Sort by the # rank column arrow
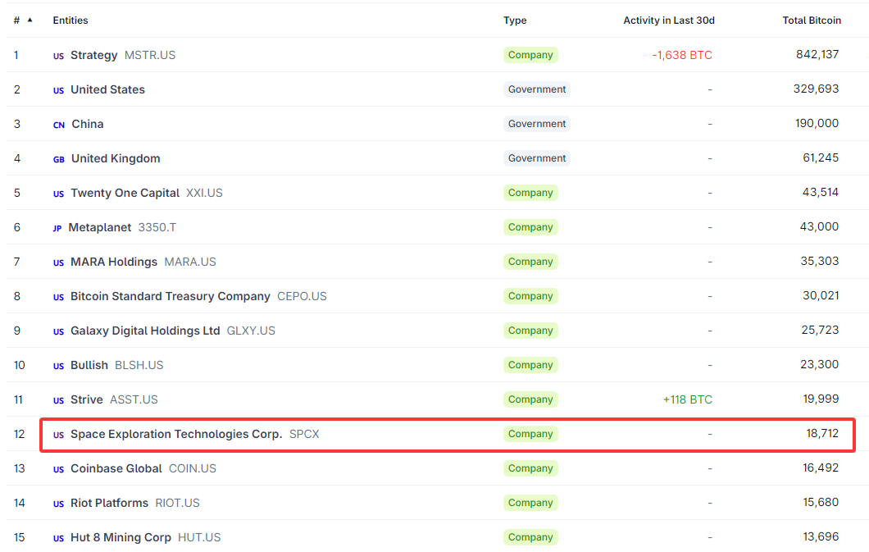This screenshot has height=552, width=869. click(30, 20)
